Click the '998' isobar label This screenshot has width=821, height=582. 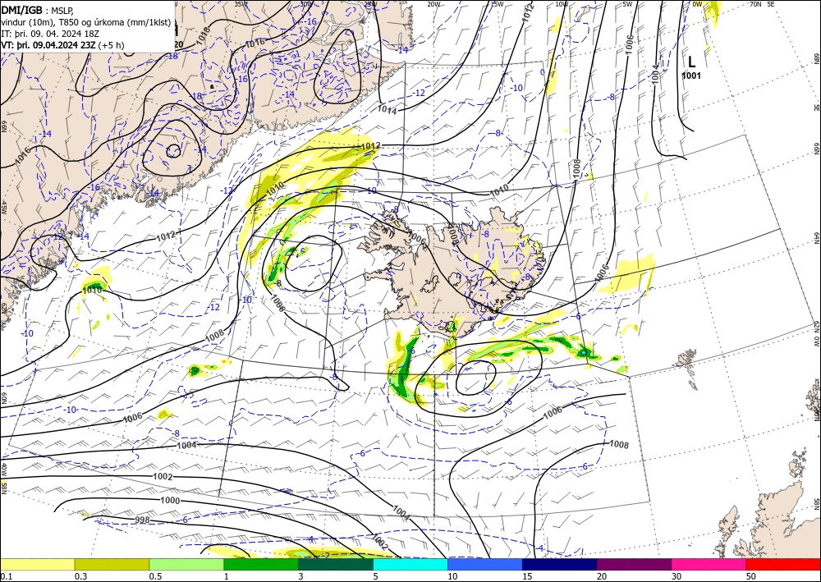click(142, 520)
